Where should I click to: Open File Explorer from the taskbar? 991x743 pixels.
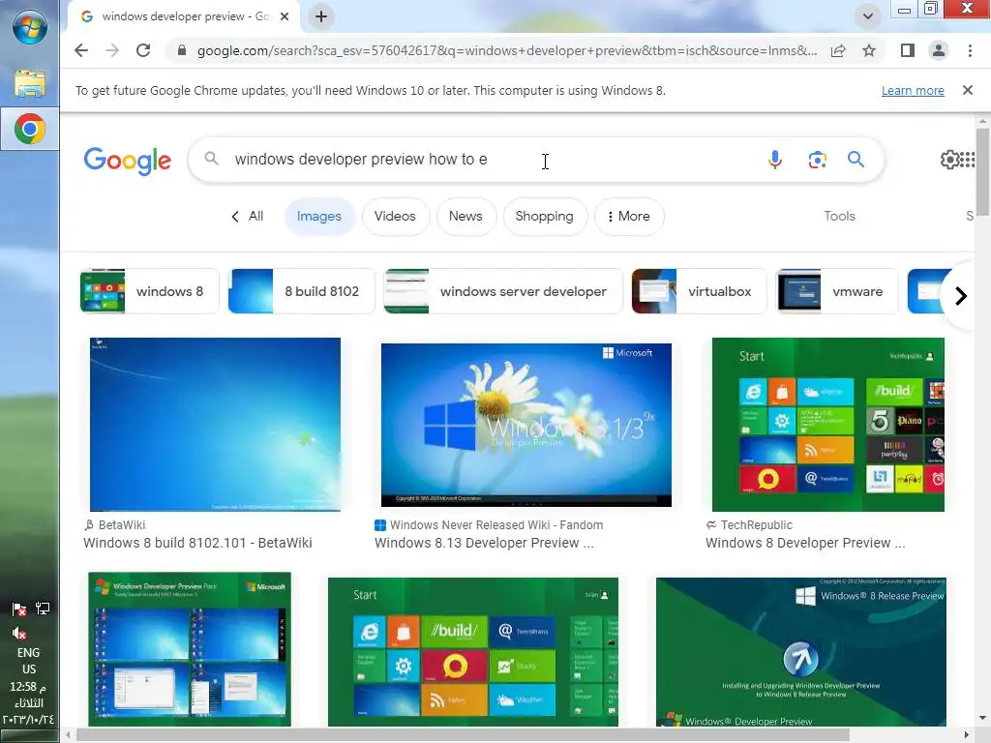pos(30,84)
